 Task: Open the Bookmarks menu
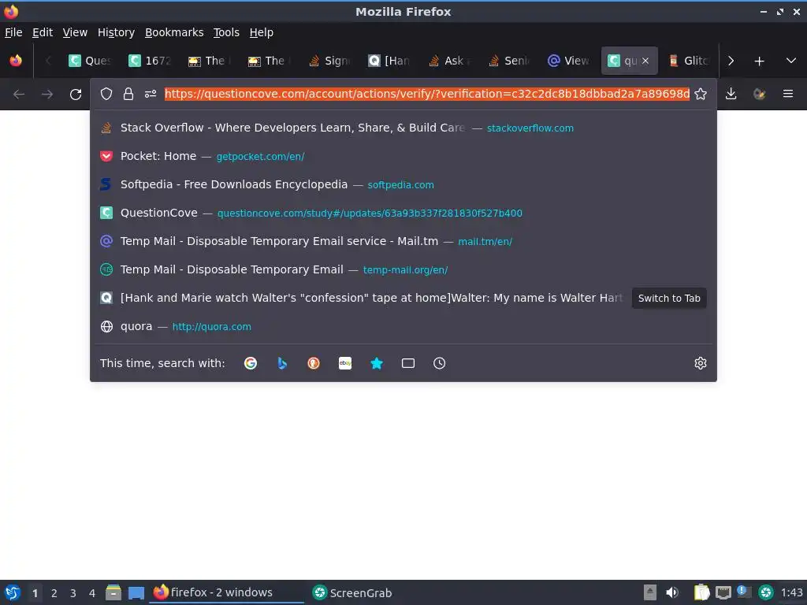tap(174, 32)
